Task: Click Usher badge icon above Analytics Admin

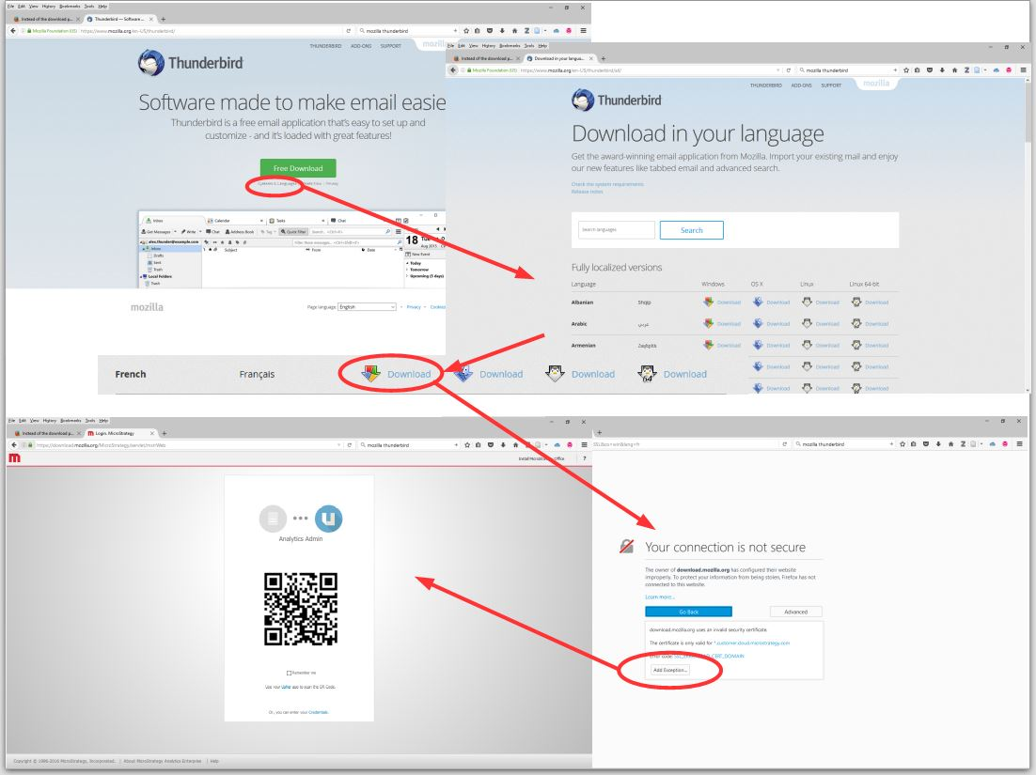Action: tap(328, 519)
